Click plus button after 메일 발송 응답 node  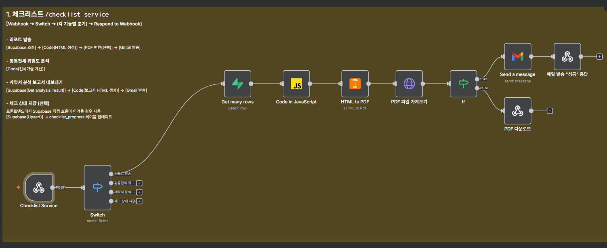click(x=599, y=57)
